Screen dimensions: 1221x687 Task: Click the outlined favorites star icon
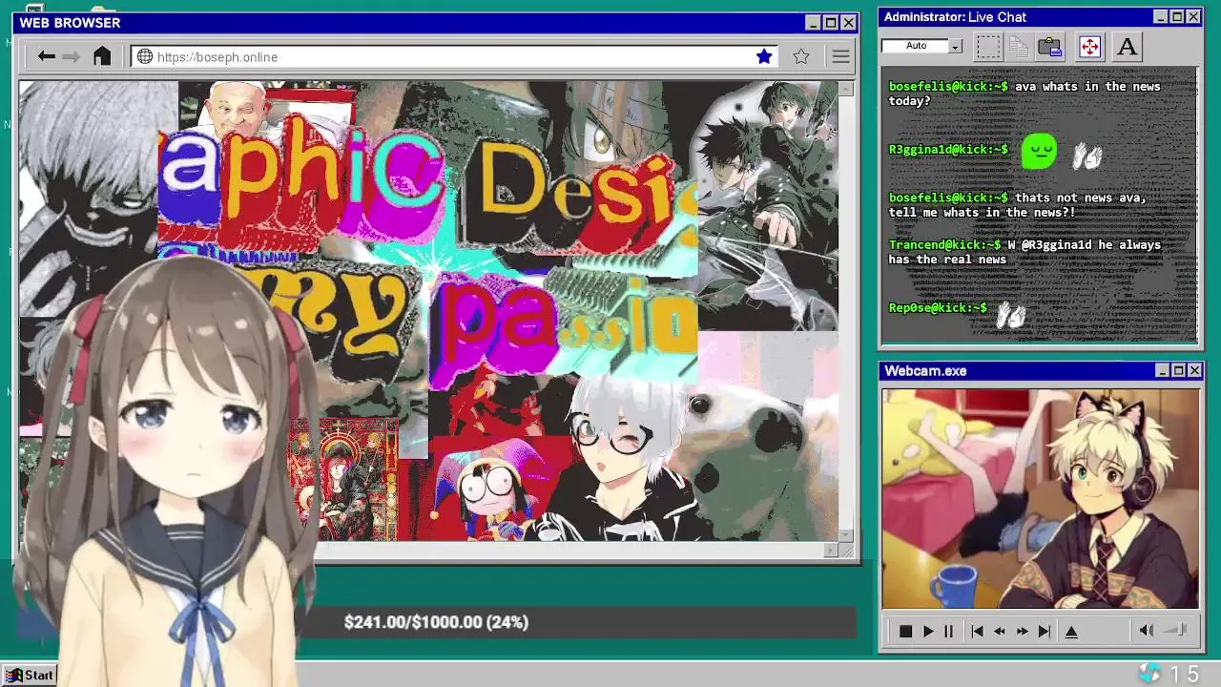[801, 57]
